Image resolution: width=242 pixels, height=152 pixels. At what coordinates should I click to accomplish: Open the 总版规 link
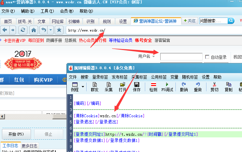click(x=71, y=41)
